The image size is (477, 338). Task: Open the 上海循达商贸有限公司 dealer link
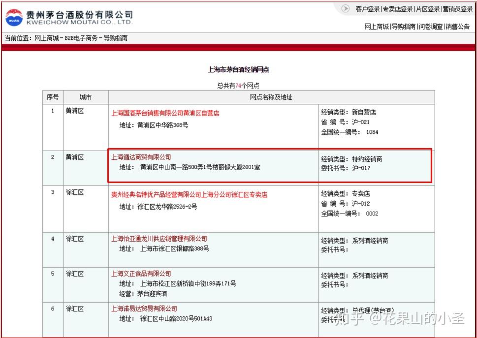click(x=141, y=157)
